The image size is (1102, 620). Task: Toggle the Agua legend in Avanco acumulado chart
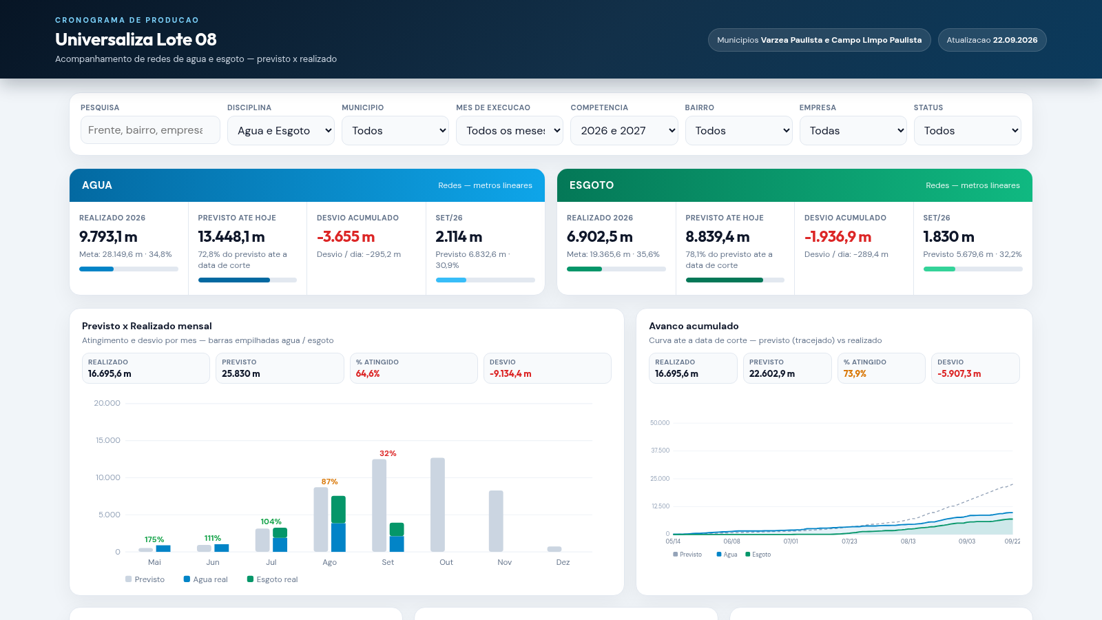[727, 555]
